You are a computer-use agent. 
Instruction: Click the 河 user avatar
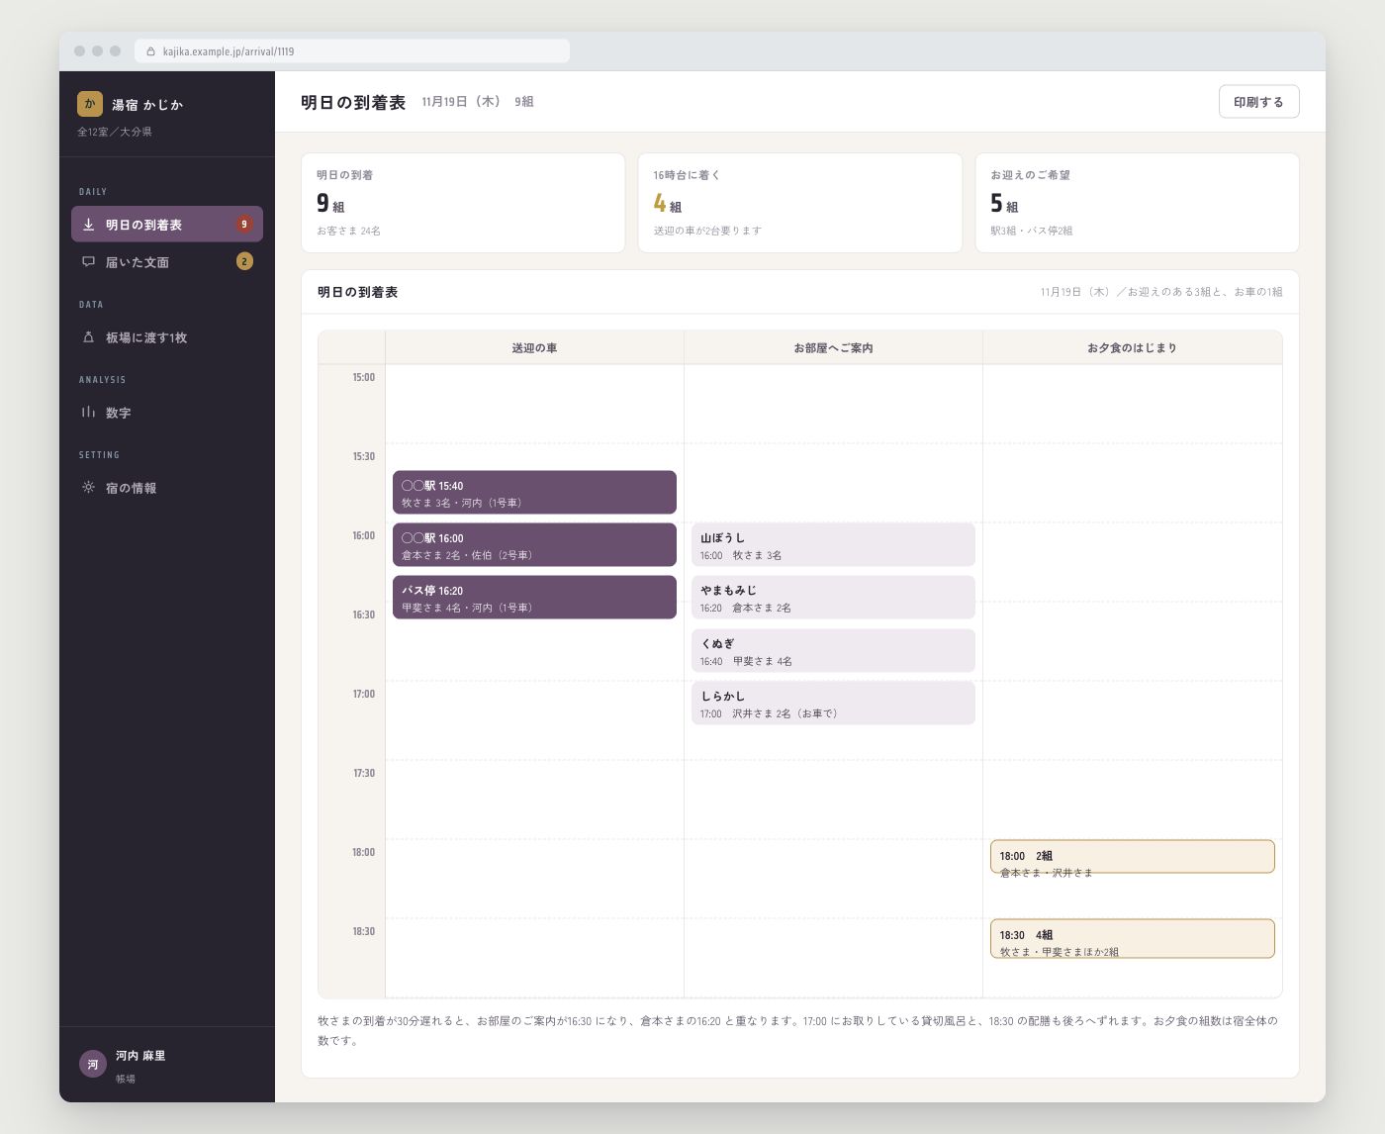point(93,1065)
